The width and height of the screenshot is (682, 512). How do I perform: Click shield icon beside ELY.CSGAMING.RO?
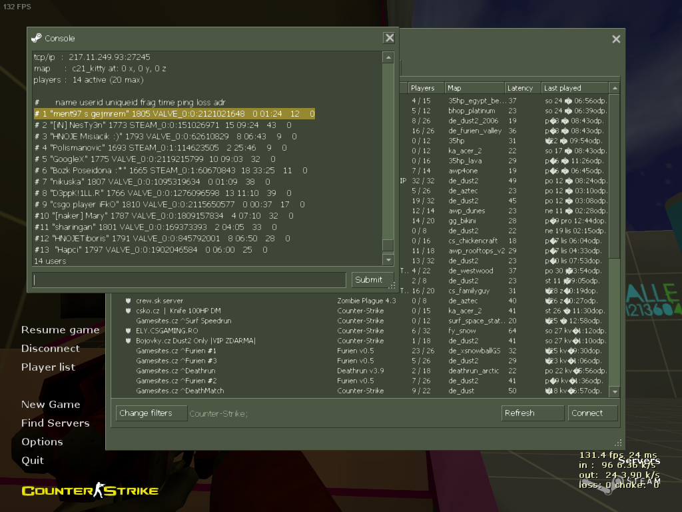pyautogui.click(x=129, y=331)
